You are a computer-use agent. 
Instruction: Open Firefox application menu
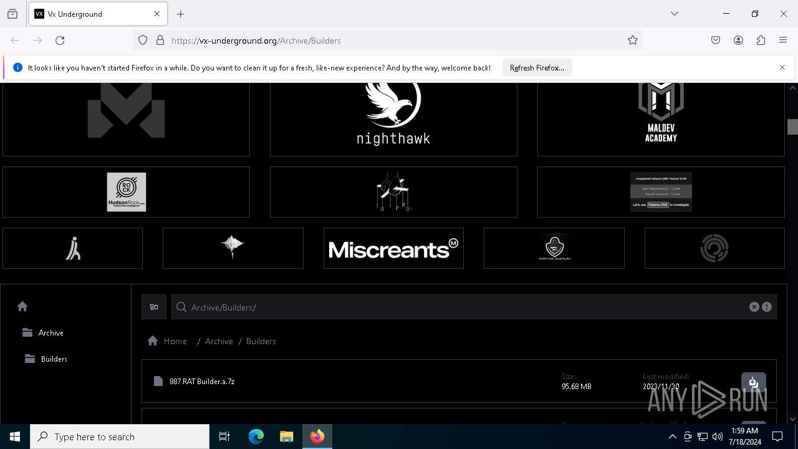click(x=783, y=41)
